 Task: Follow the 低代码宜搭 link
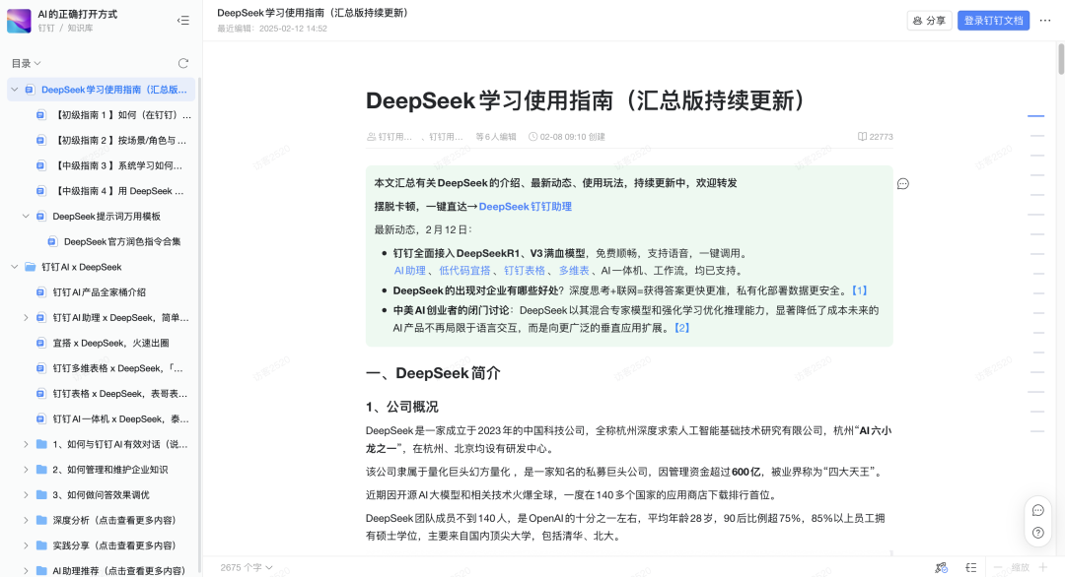pyautogui.click(x=464, y=271)
